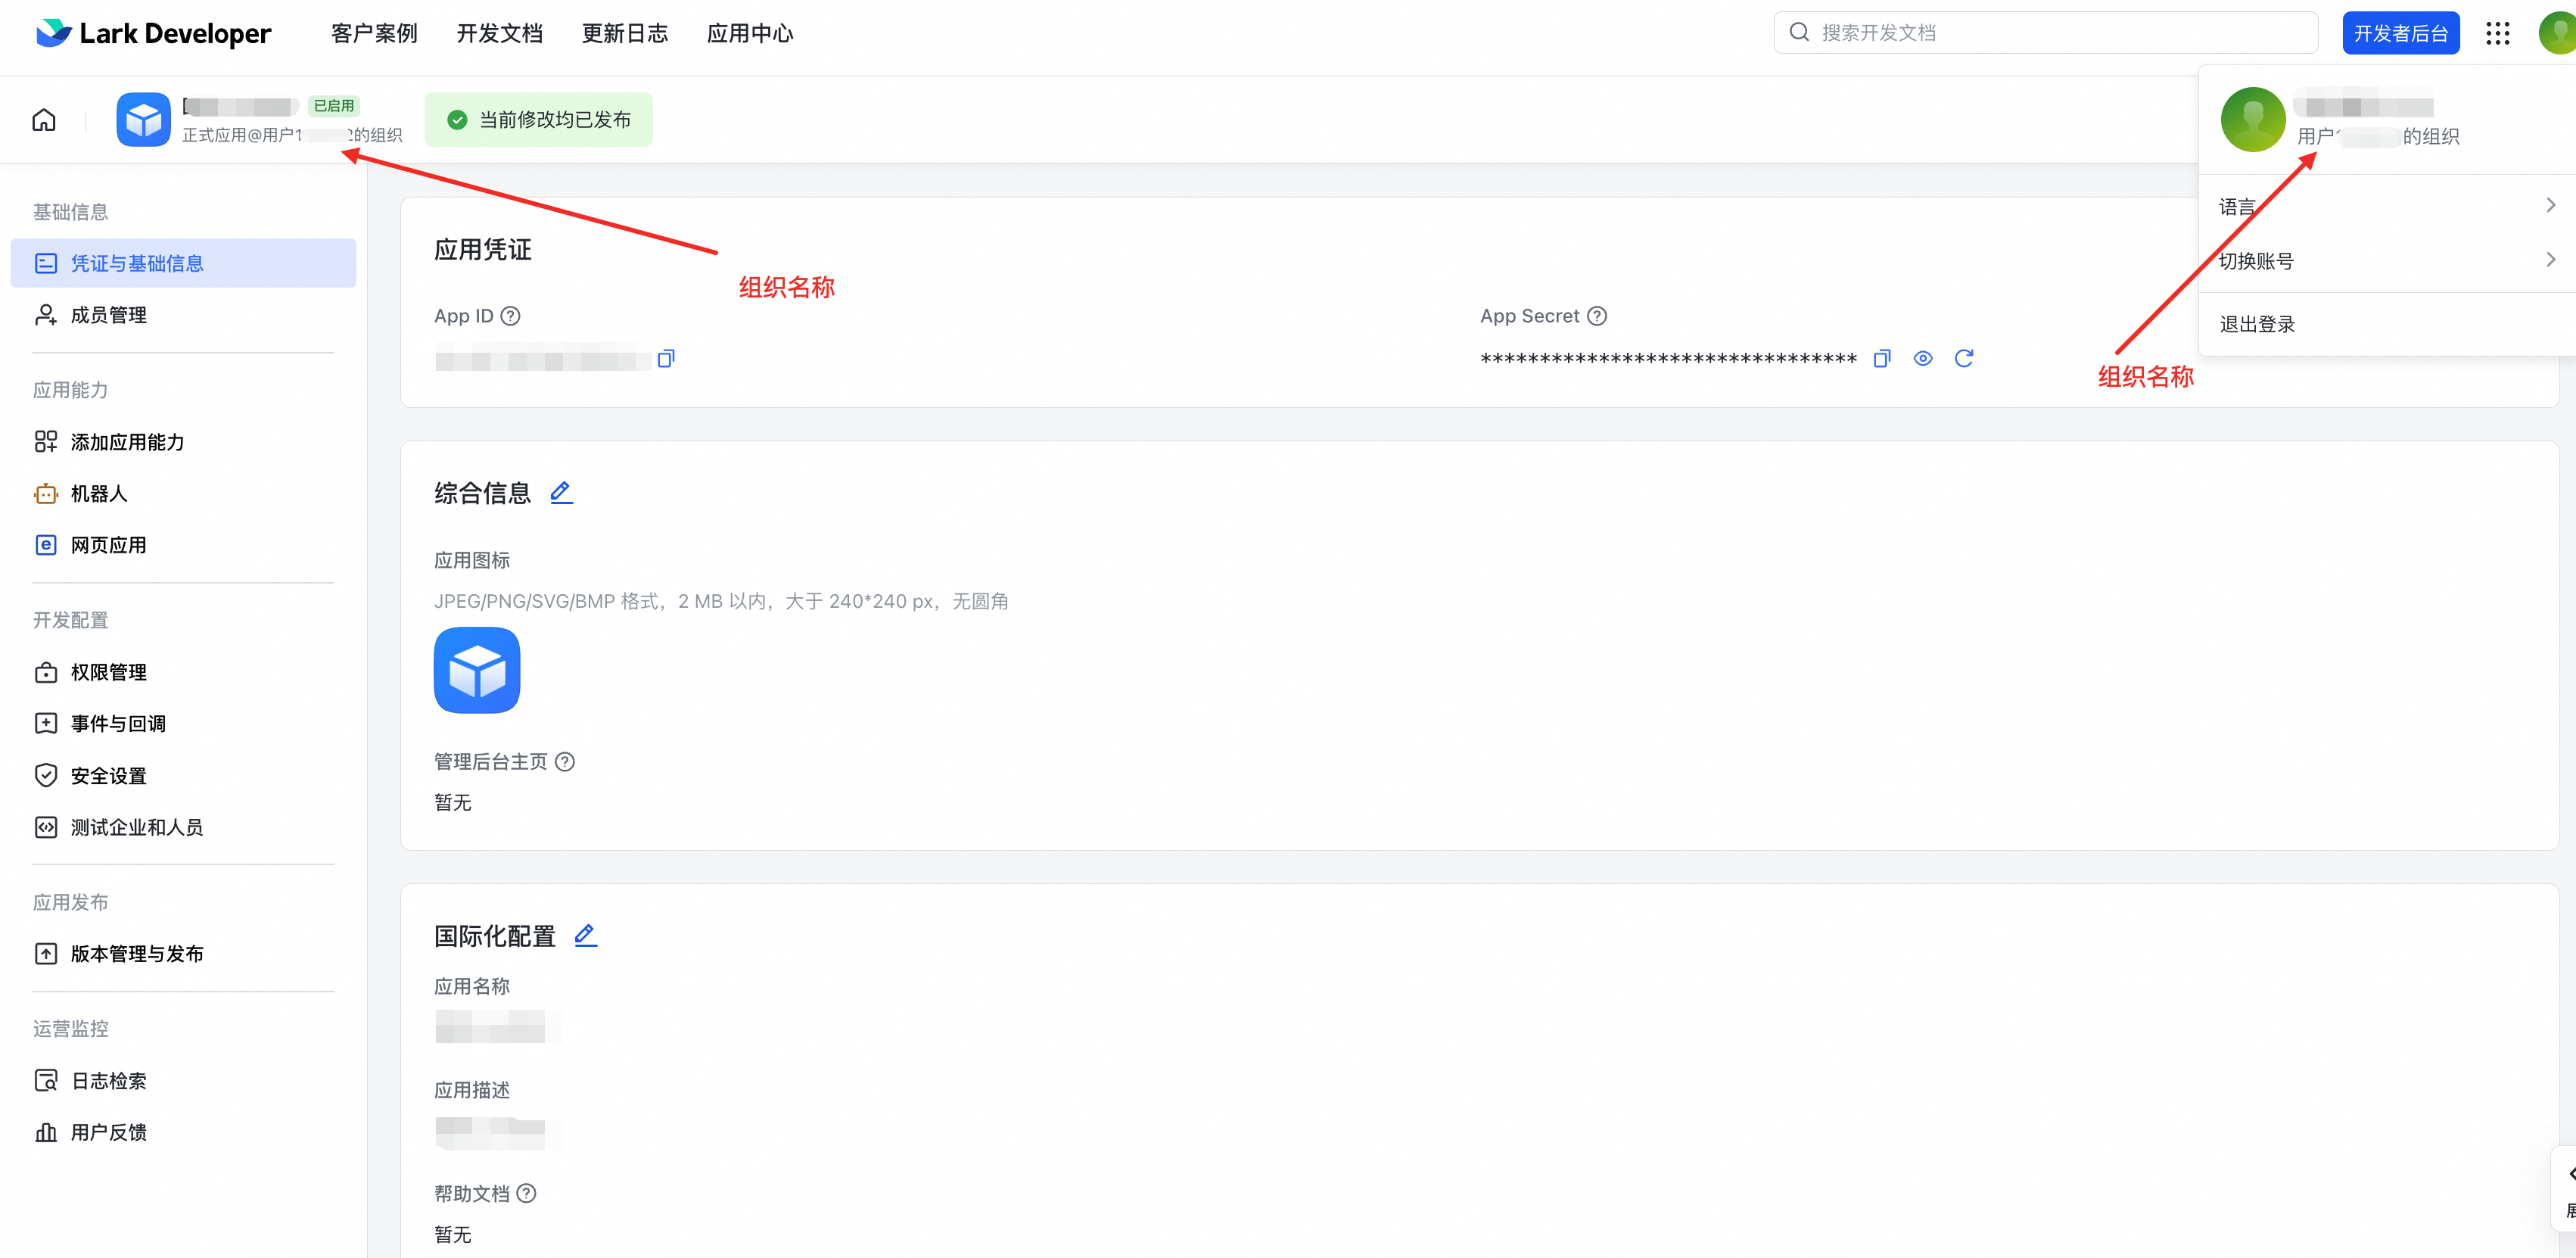Click the search developer docs field

click(x=2045, y=33)
